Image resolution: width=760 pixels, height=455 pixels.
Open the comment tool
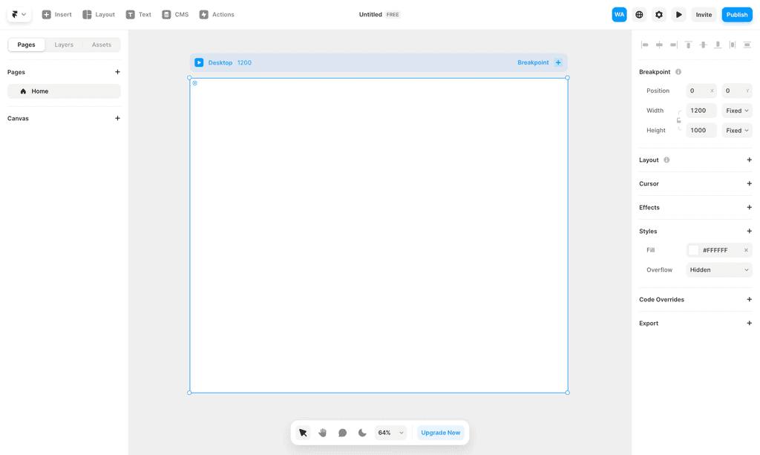pos(342,432)
